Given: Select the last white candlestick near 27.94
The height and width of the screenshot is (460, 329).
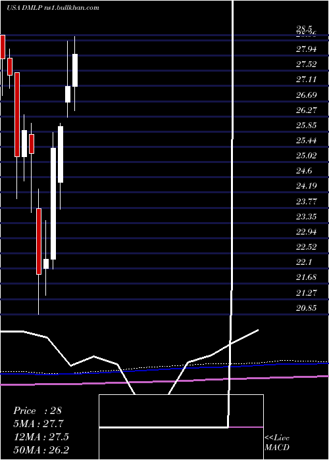Looking at the screenshot, I should click(75, 70).
